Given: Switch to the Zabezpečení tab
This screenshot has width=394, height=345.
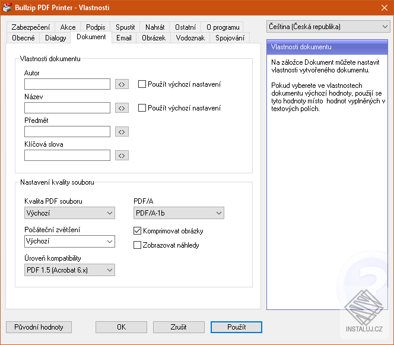Looking at the screenshot, I should pos(31,27).
